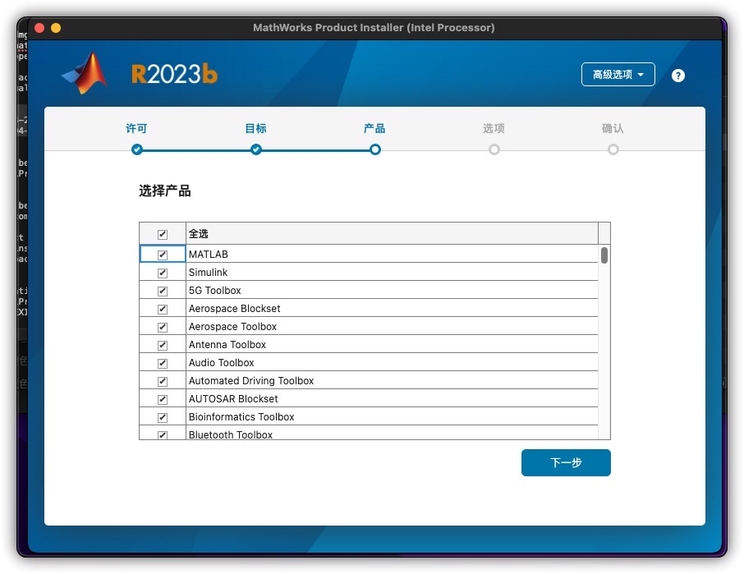Toggle the 全选 checkbox

click(163, 234)
